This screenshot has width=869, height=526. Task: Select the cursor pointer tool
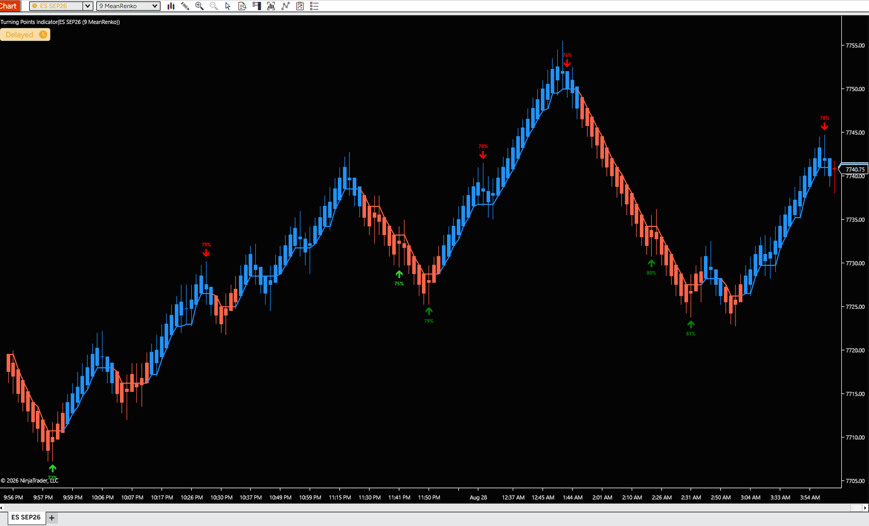pyautogui.click(x=228, y=6)
